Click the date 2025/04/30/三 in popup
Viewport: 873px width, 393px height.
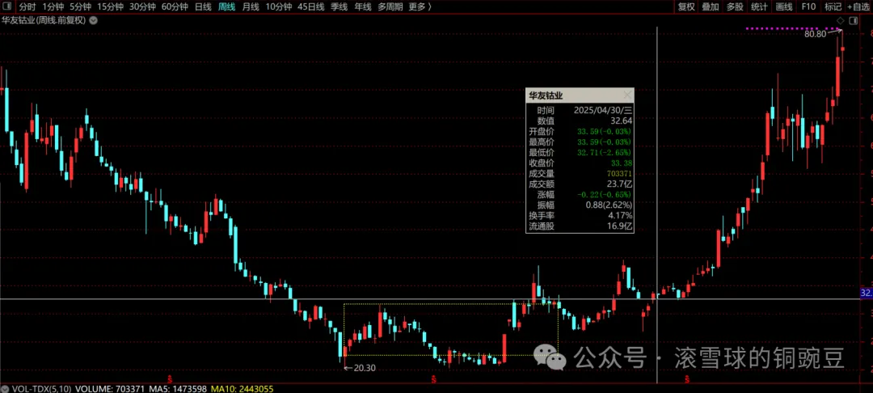click(x=603, y=110)
